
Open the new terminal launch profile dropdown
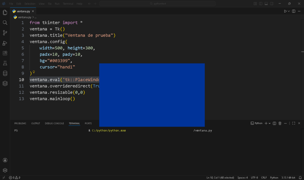270,123
